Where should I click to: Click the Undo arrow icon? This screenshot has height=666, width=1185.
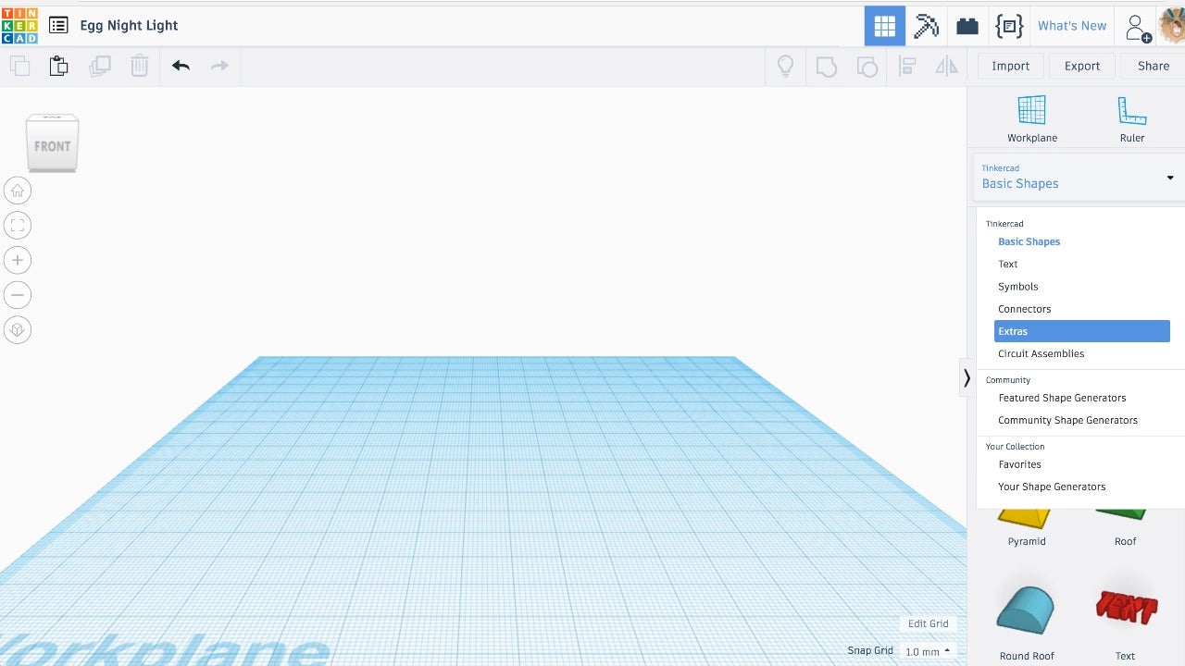[181, 66]
